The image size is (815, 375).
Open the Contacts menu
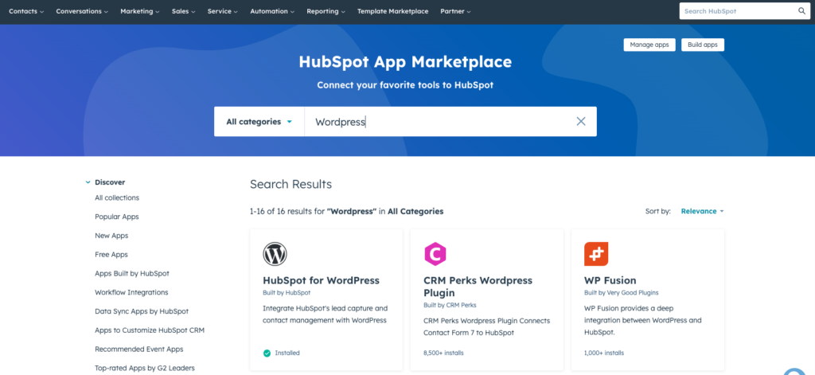click(26, 11)
